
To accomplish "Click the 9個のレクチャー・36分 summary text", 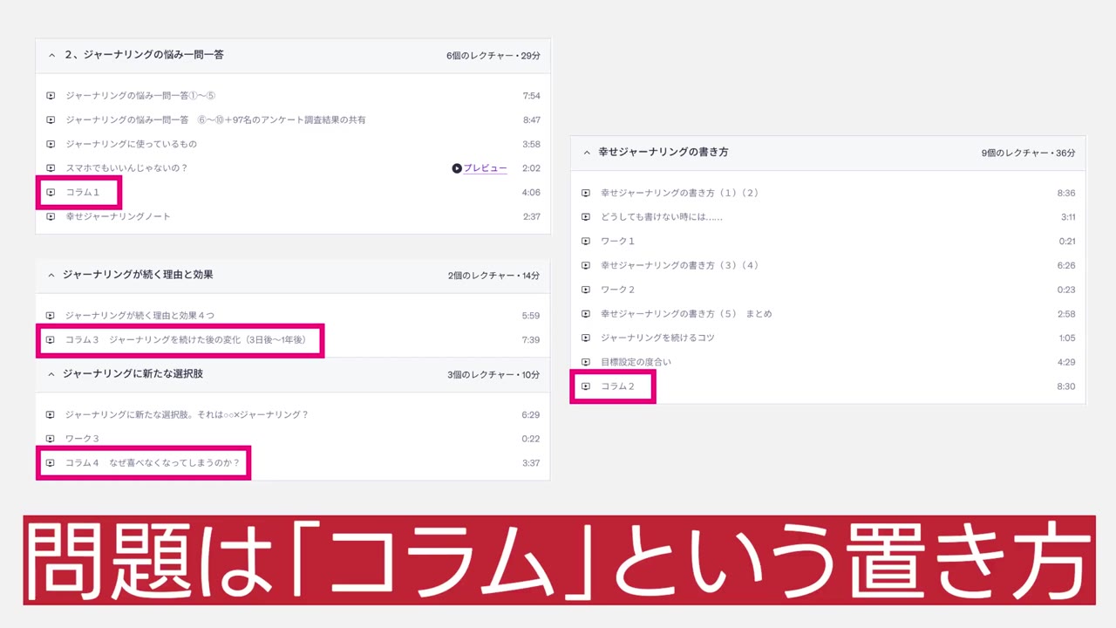I will (1028, 153).
